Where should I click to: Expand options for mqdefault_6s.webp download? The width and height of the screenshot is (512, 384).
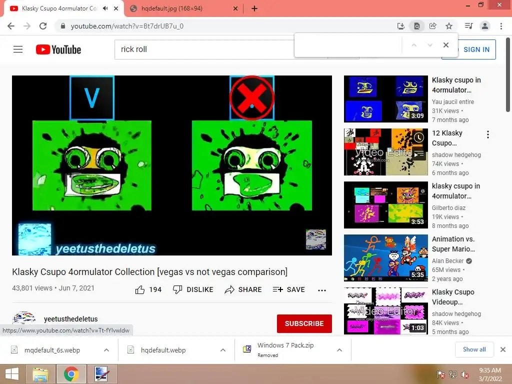coord(106,350)
